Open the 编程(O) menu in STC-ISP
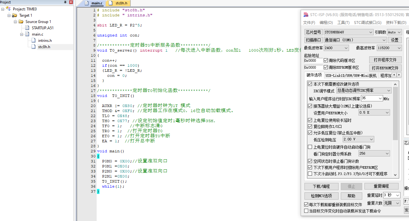This screenshot has width=409, height=221. (326, 23)
